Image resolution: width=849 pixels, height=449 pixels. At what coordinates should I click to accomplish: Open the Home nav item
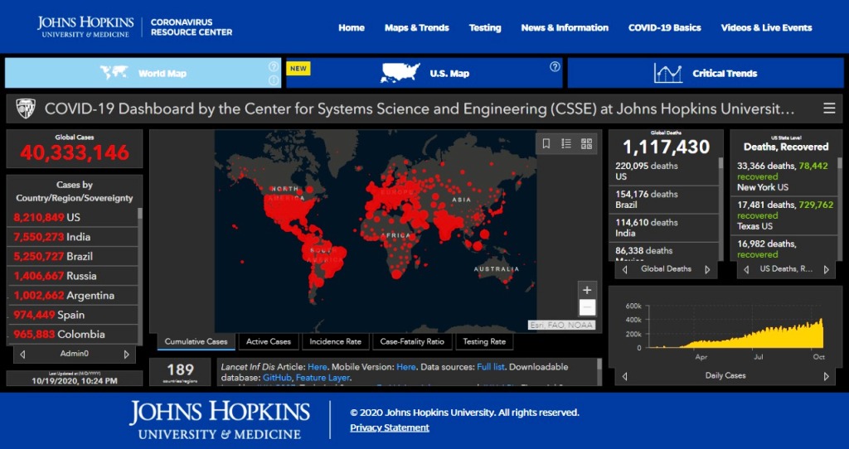pyautogui.click(x=352, y=27)
